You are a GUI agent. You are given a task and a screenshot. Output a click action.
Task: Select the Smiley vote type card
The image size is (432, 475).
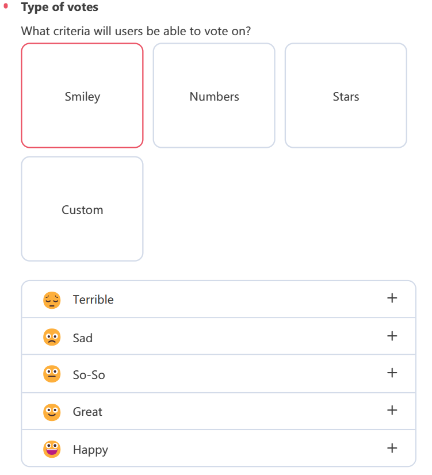[82, 95]
